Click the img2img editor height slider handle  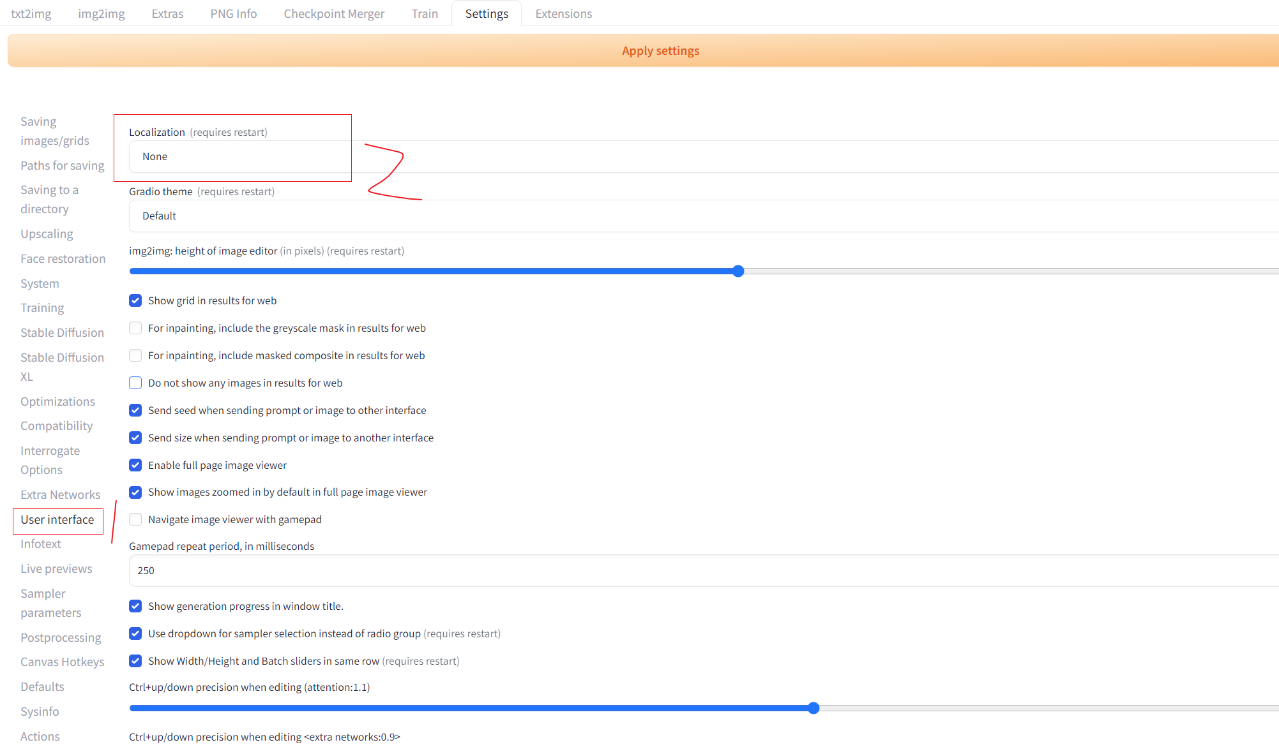738,271
